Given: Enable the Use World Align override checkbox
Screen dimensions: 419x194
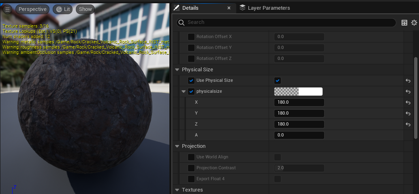Looking at the screenshot, I should click(191, 157).
